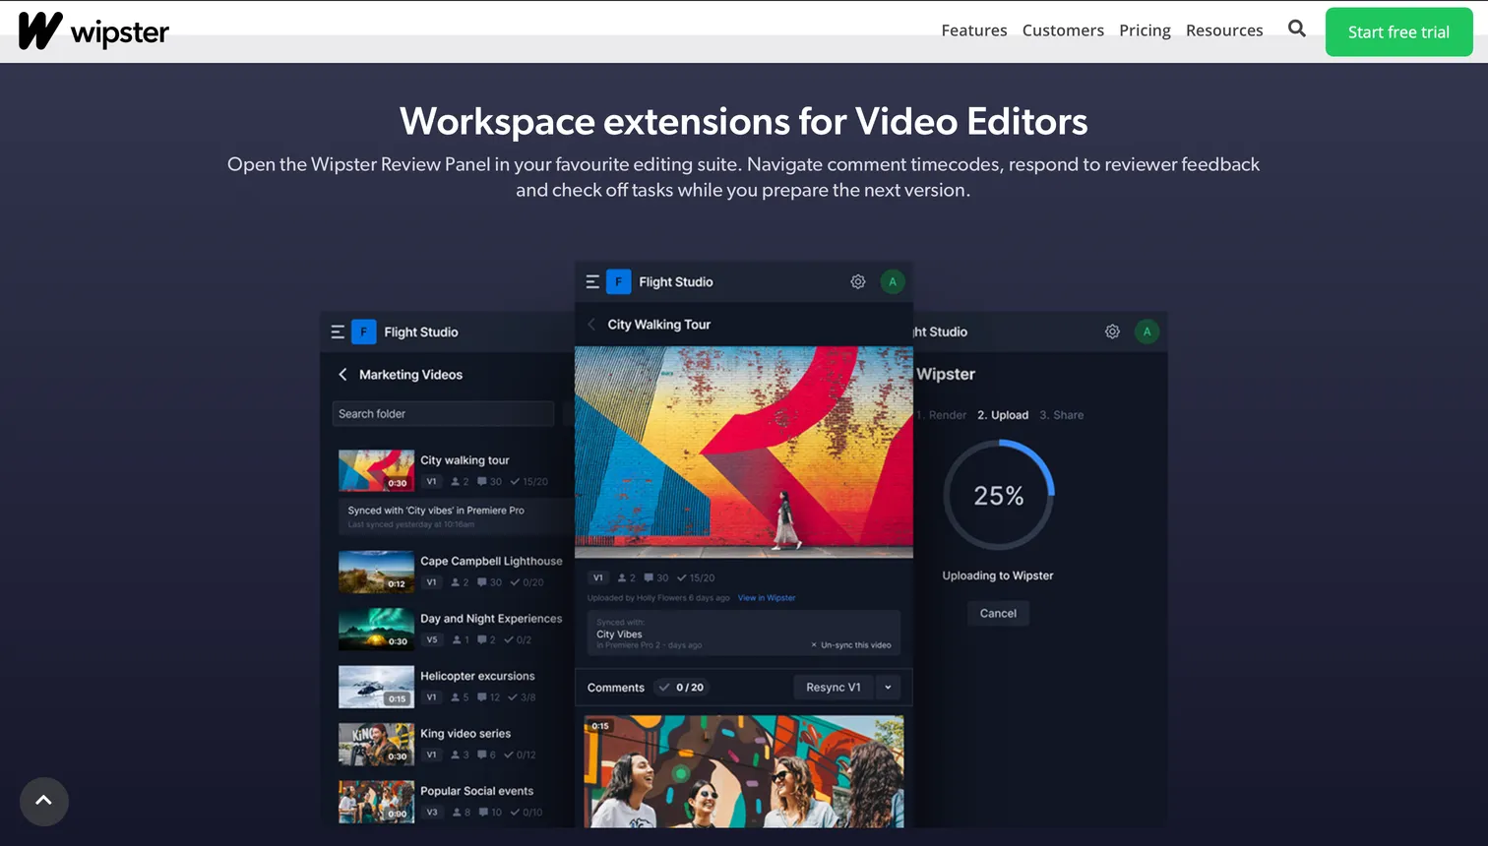The height and width of the screenshot is (846, 1488).
Task: Click the green 'A' account avatar
Action: tap(893, 281)
